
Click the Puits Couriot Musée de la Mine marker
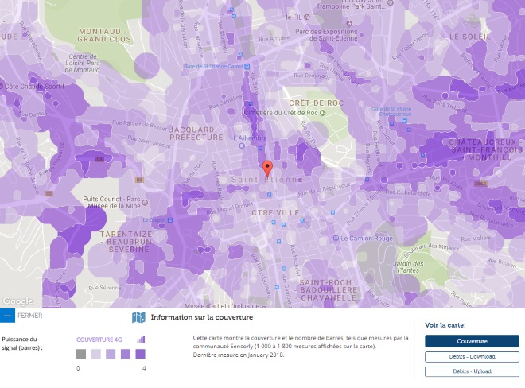pyautogui.click(x=145, y=202)
